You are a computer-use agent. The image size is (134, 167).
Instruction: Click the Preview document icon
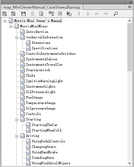click(41, 14)
